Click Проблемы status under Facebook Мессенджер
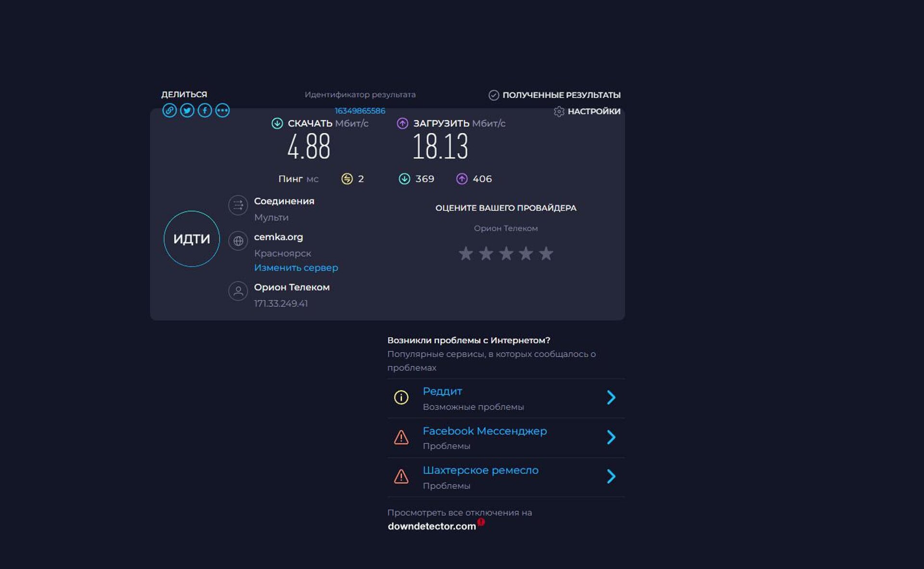 446,446
